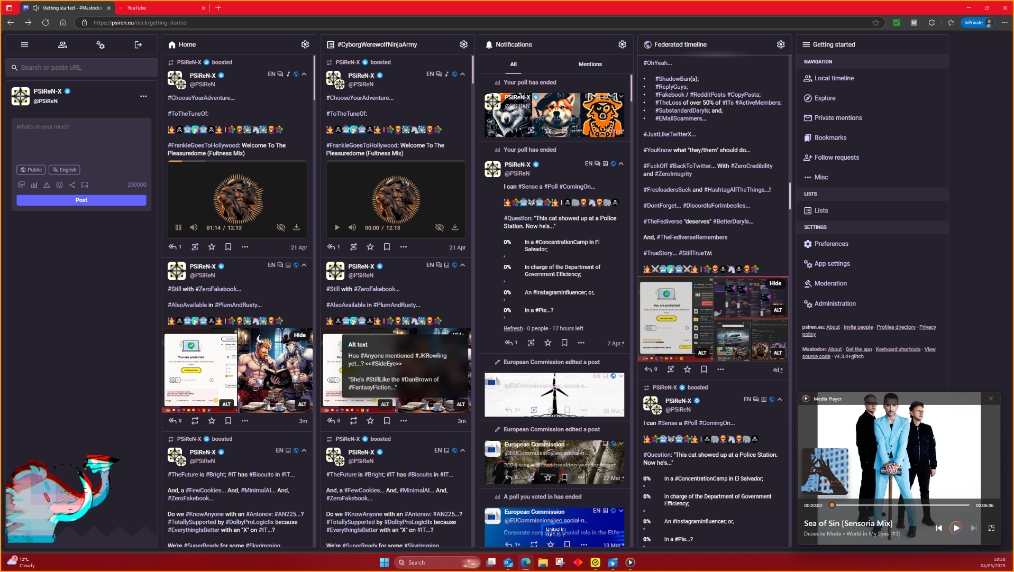Expand the Media Player from mini view

click(x=991, y=528)
